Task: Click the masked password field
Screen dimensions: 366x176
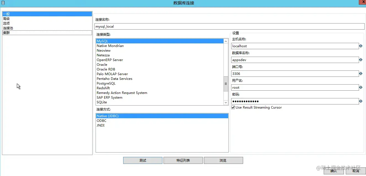Action: (x=295, y=101)
